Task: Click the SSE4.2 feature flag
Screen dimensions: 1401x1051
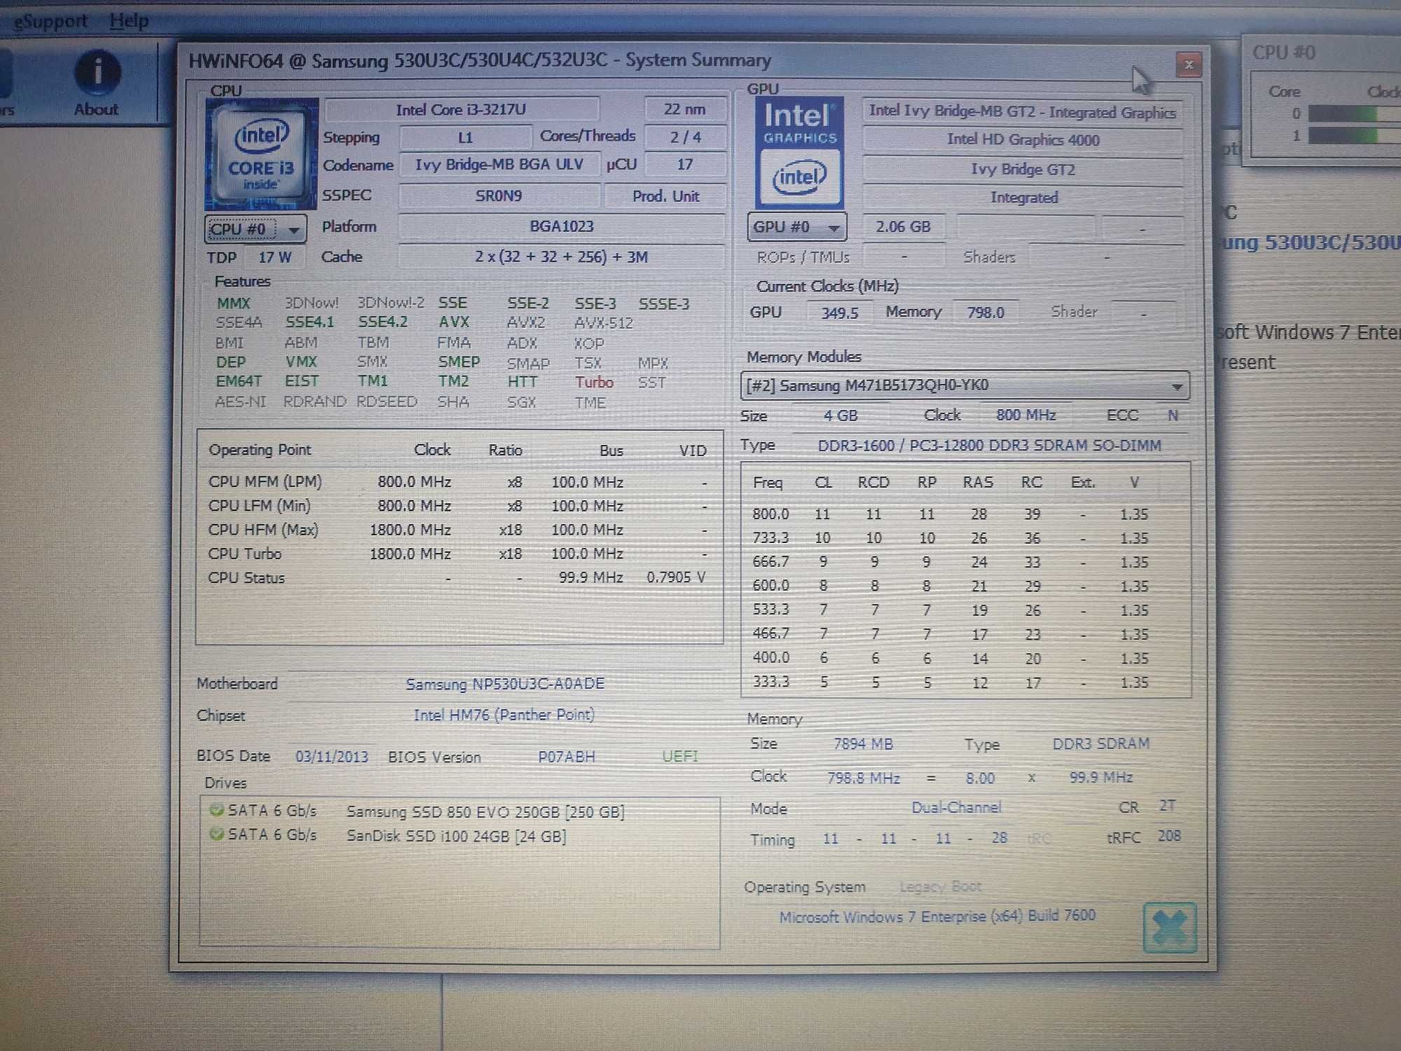Action: [382, 322]
